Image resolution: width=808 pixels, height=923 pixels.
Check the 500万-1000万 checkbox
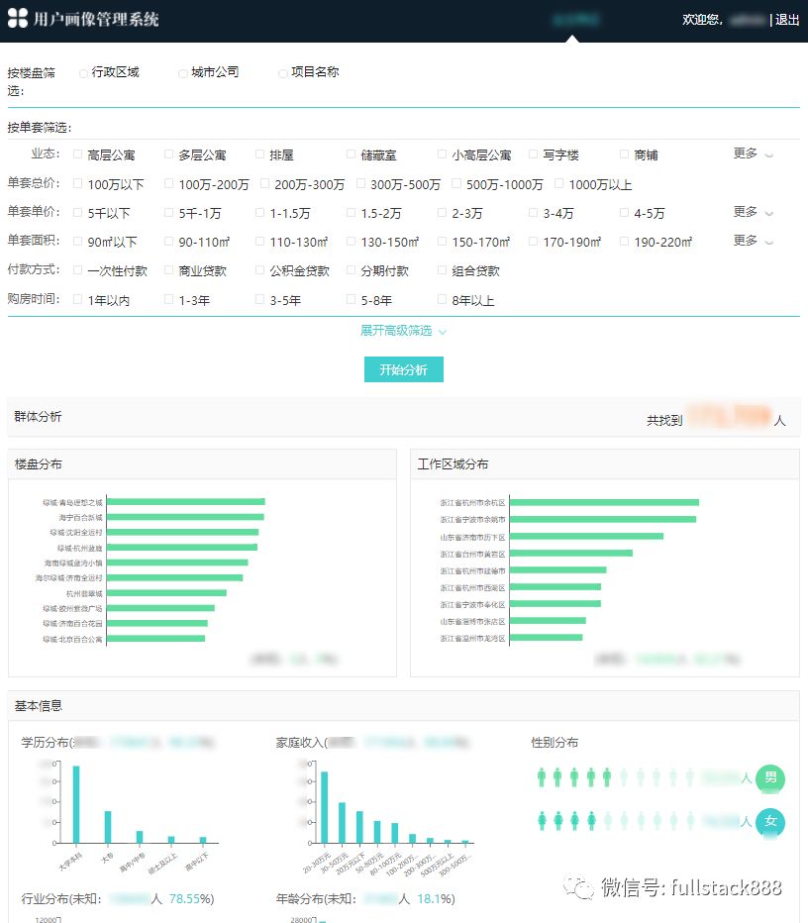[456, 183]
